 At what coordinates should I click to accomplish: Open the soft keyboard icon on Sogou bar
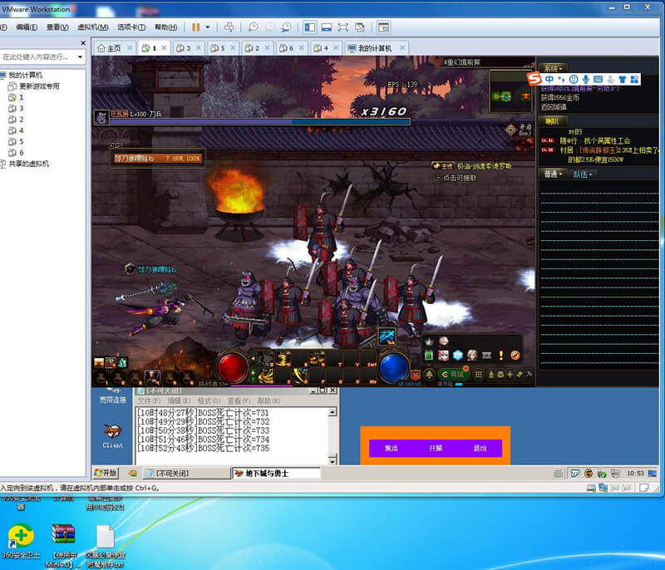point(598,79)
